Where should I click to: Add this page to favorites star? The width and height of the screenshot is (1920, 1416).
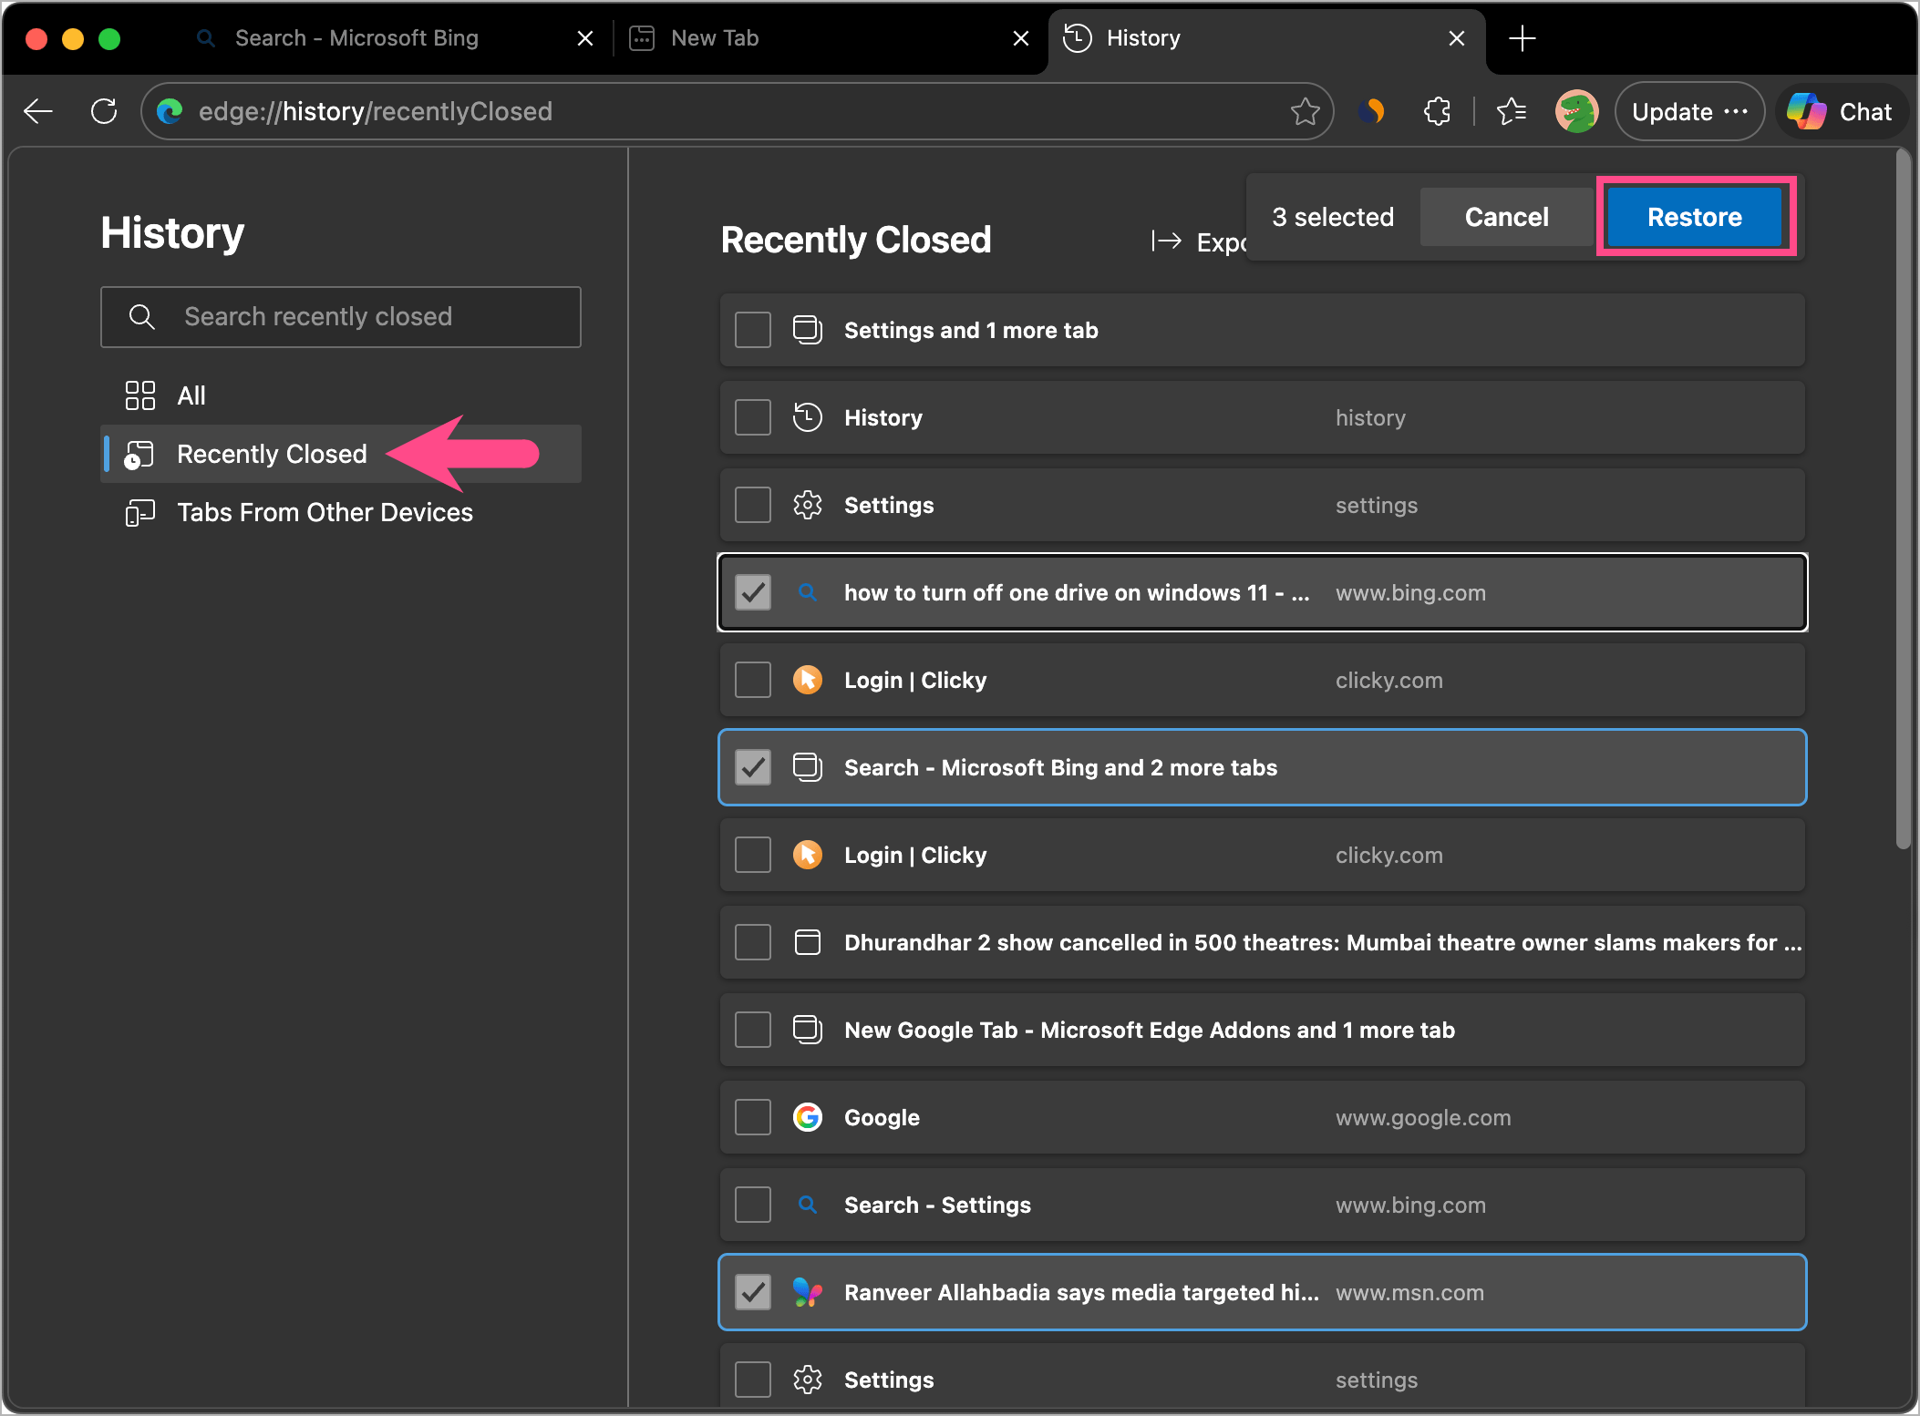click(x=1305, y=111)
